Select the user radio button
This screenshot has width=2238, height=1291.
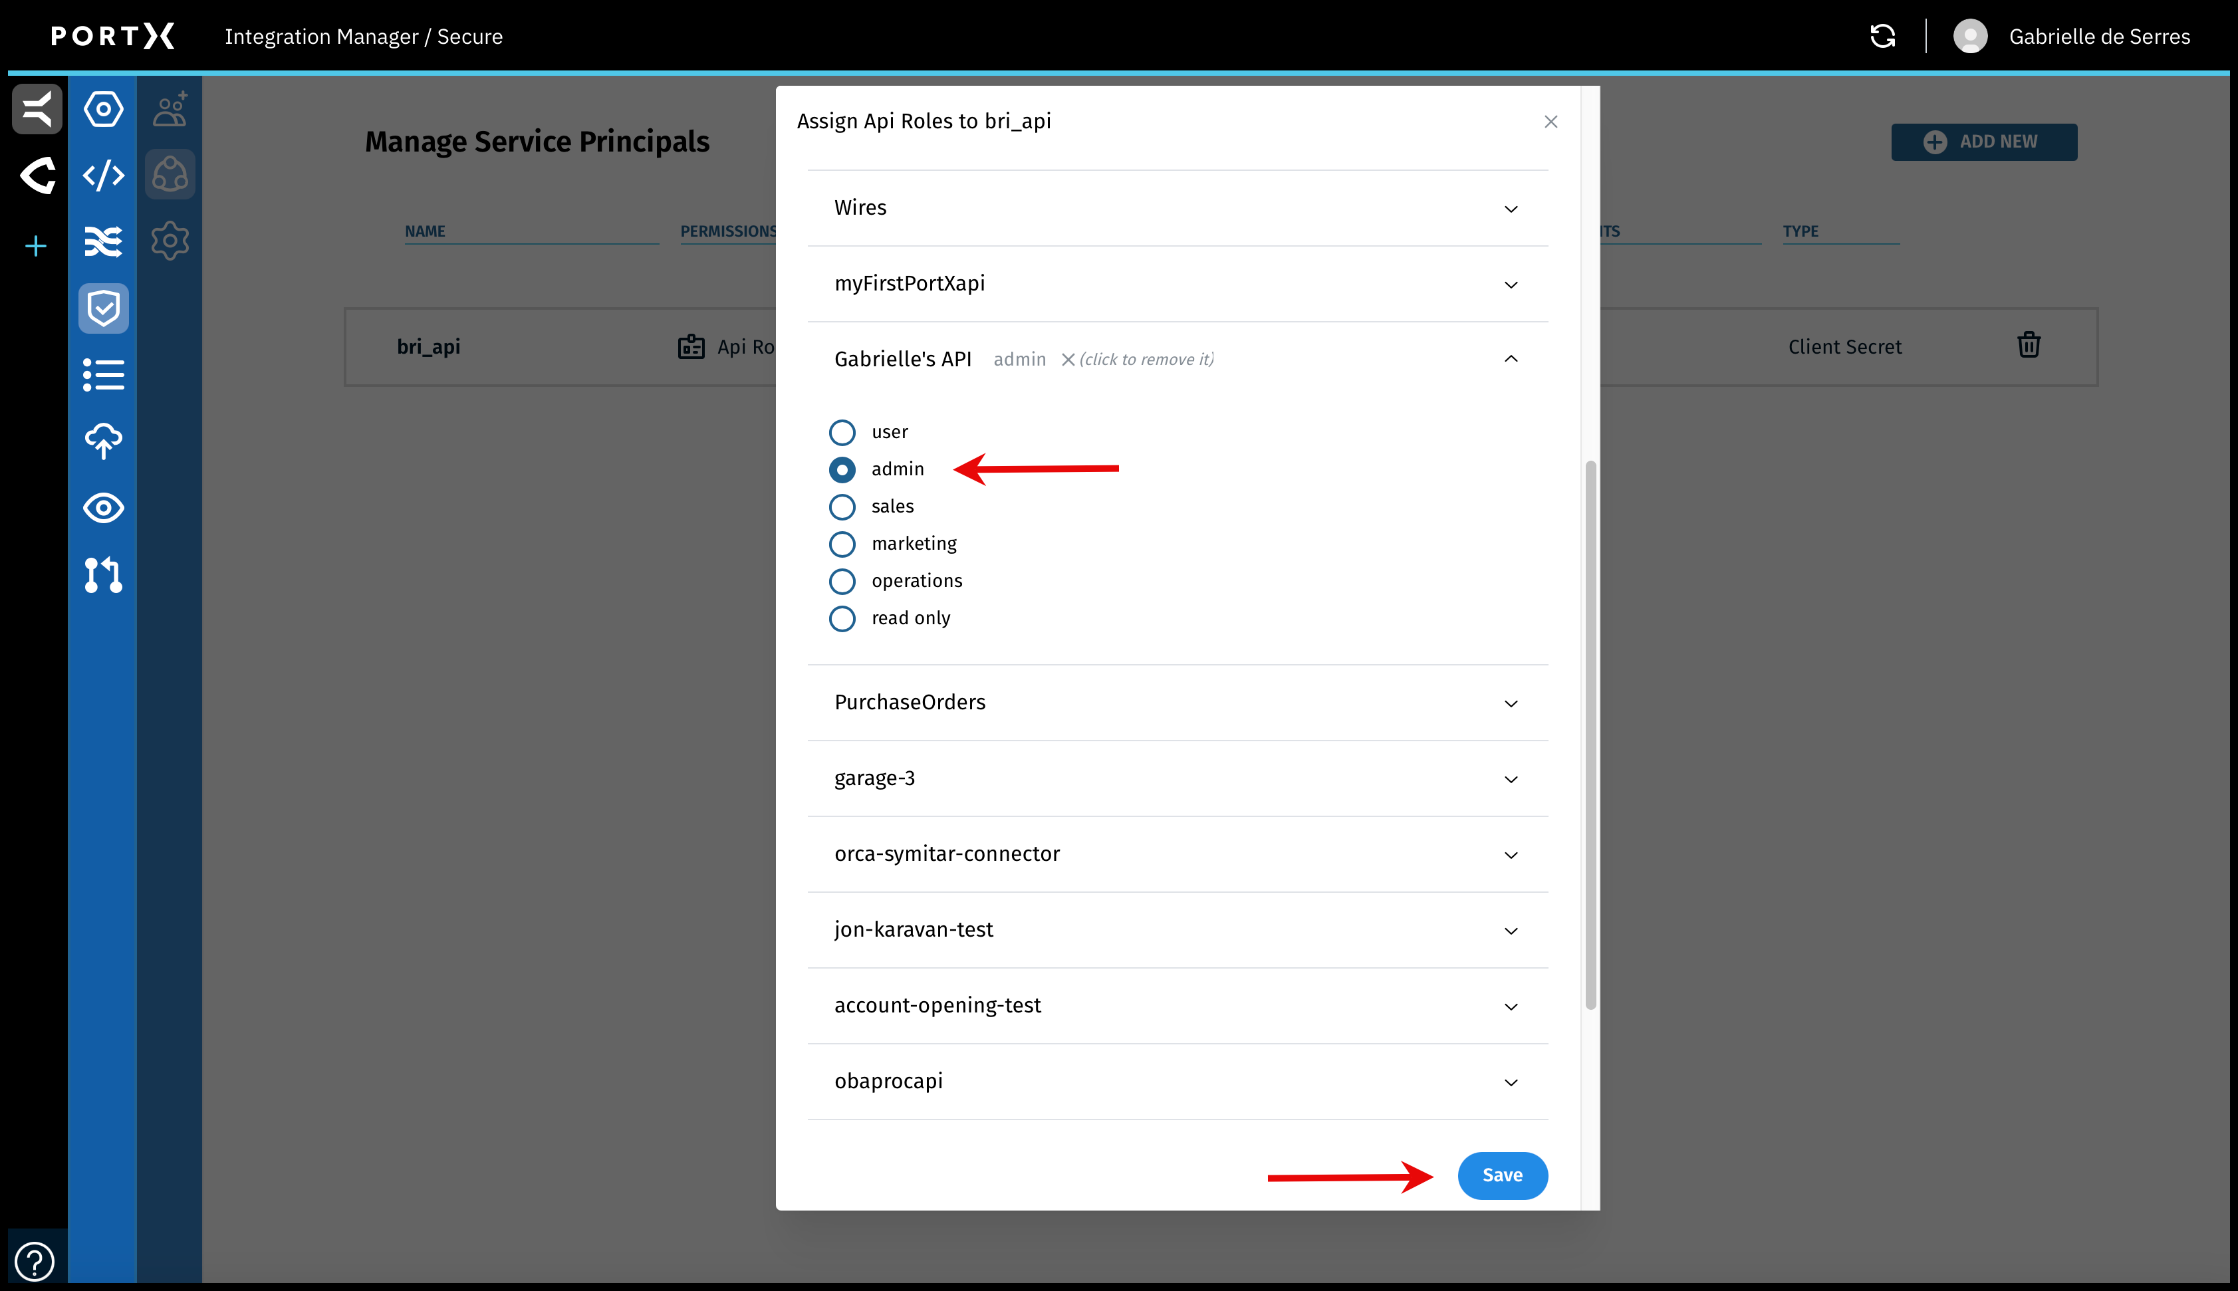tap(842, 432)
